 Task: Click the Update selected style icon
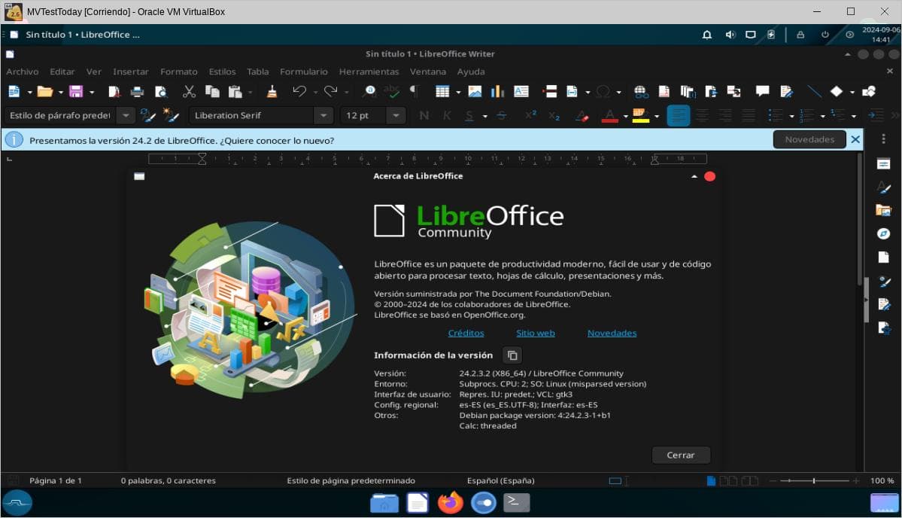tap(148, 116)
